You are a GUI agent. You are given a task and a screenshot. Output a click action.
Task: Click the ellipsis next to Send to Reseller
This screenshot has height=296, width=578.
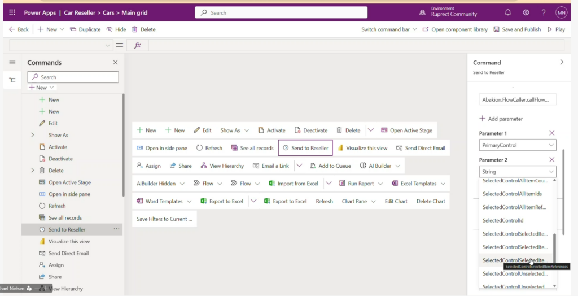(x=116, y=229)
